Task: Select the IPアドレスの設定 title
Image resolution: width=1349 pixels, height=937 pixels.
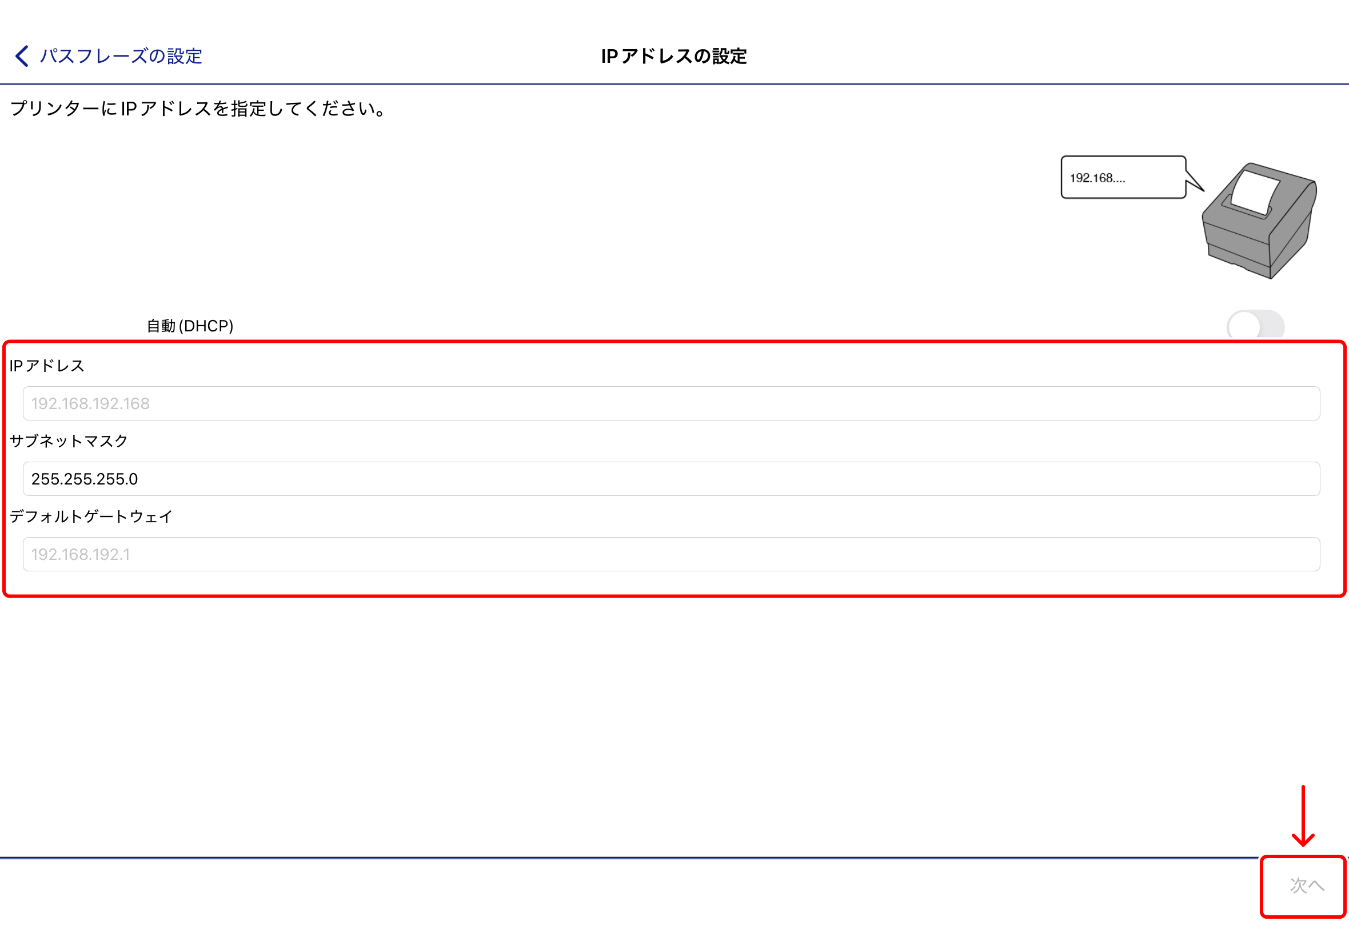Action: pyautogui.click(x=674, y=57)
